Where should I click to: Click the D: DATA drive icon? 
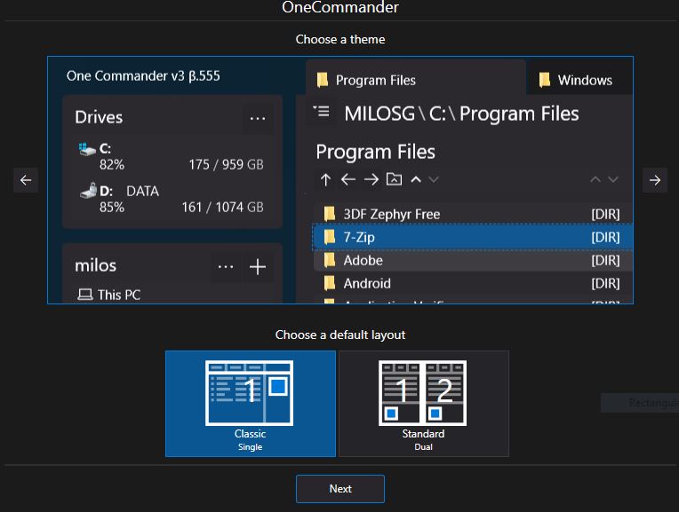(89, 191)
